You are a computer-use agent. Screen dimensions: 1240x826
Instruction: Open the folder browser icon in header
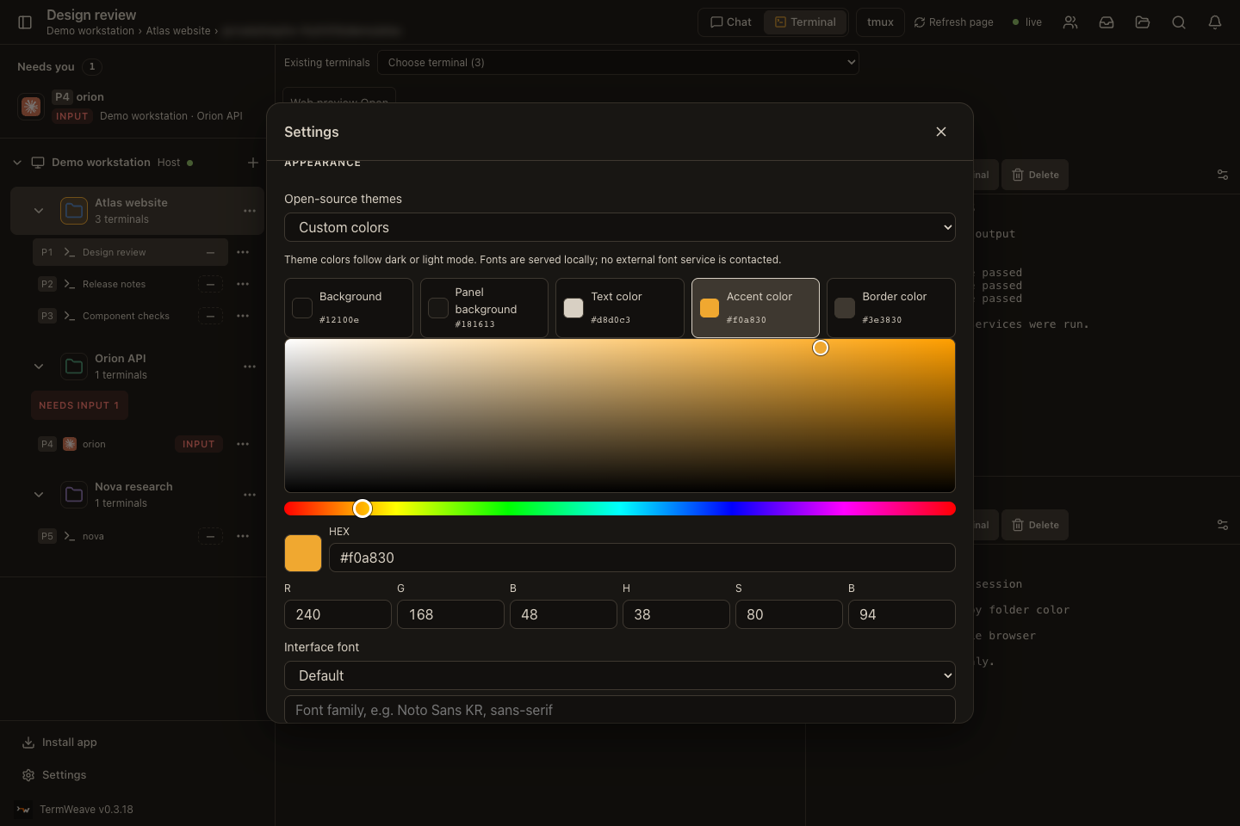tap(1143, 22)
